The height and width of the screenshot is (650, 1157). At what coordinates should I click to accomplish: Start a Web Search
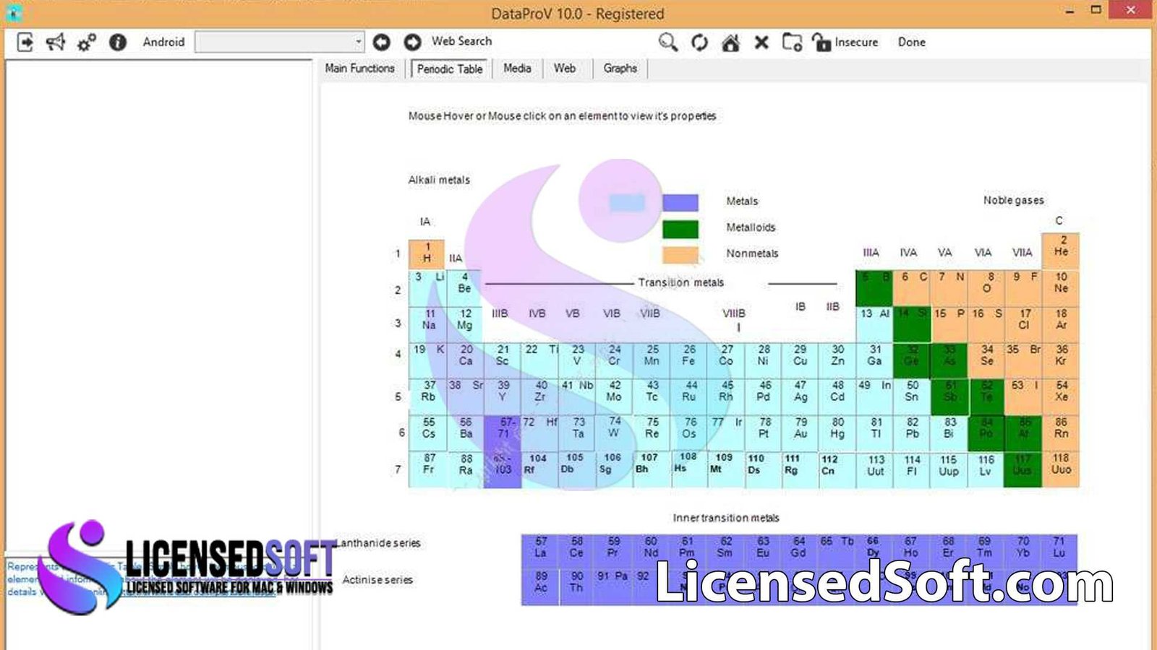pyautogui.click(x=462, y=41)
